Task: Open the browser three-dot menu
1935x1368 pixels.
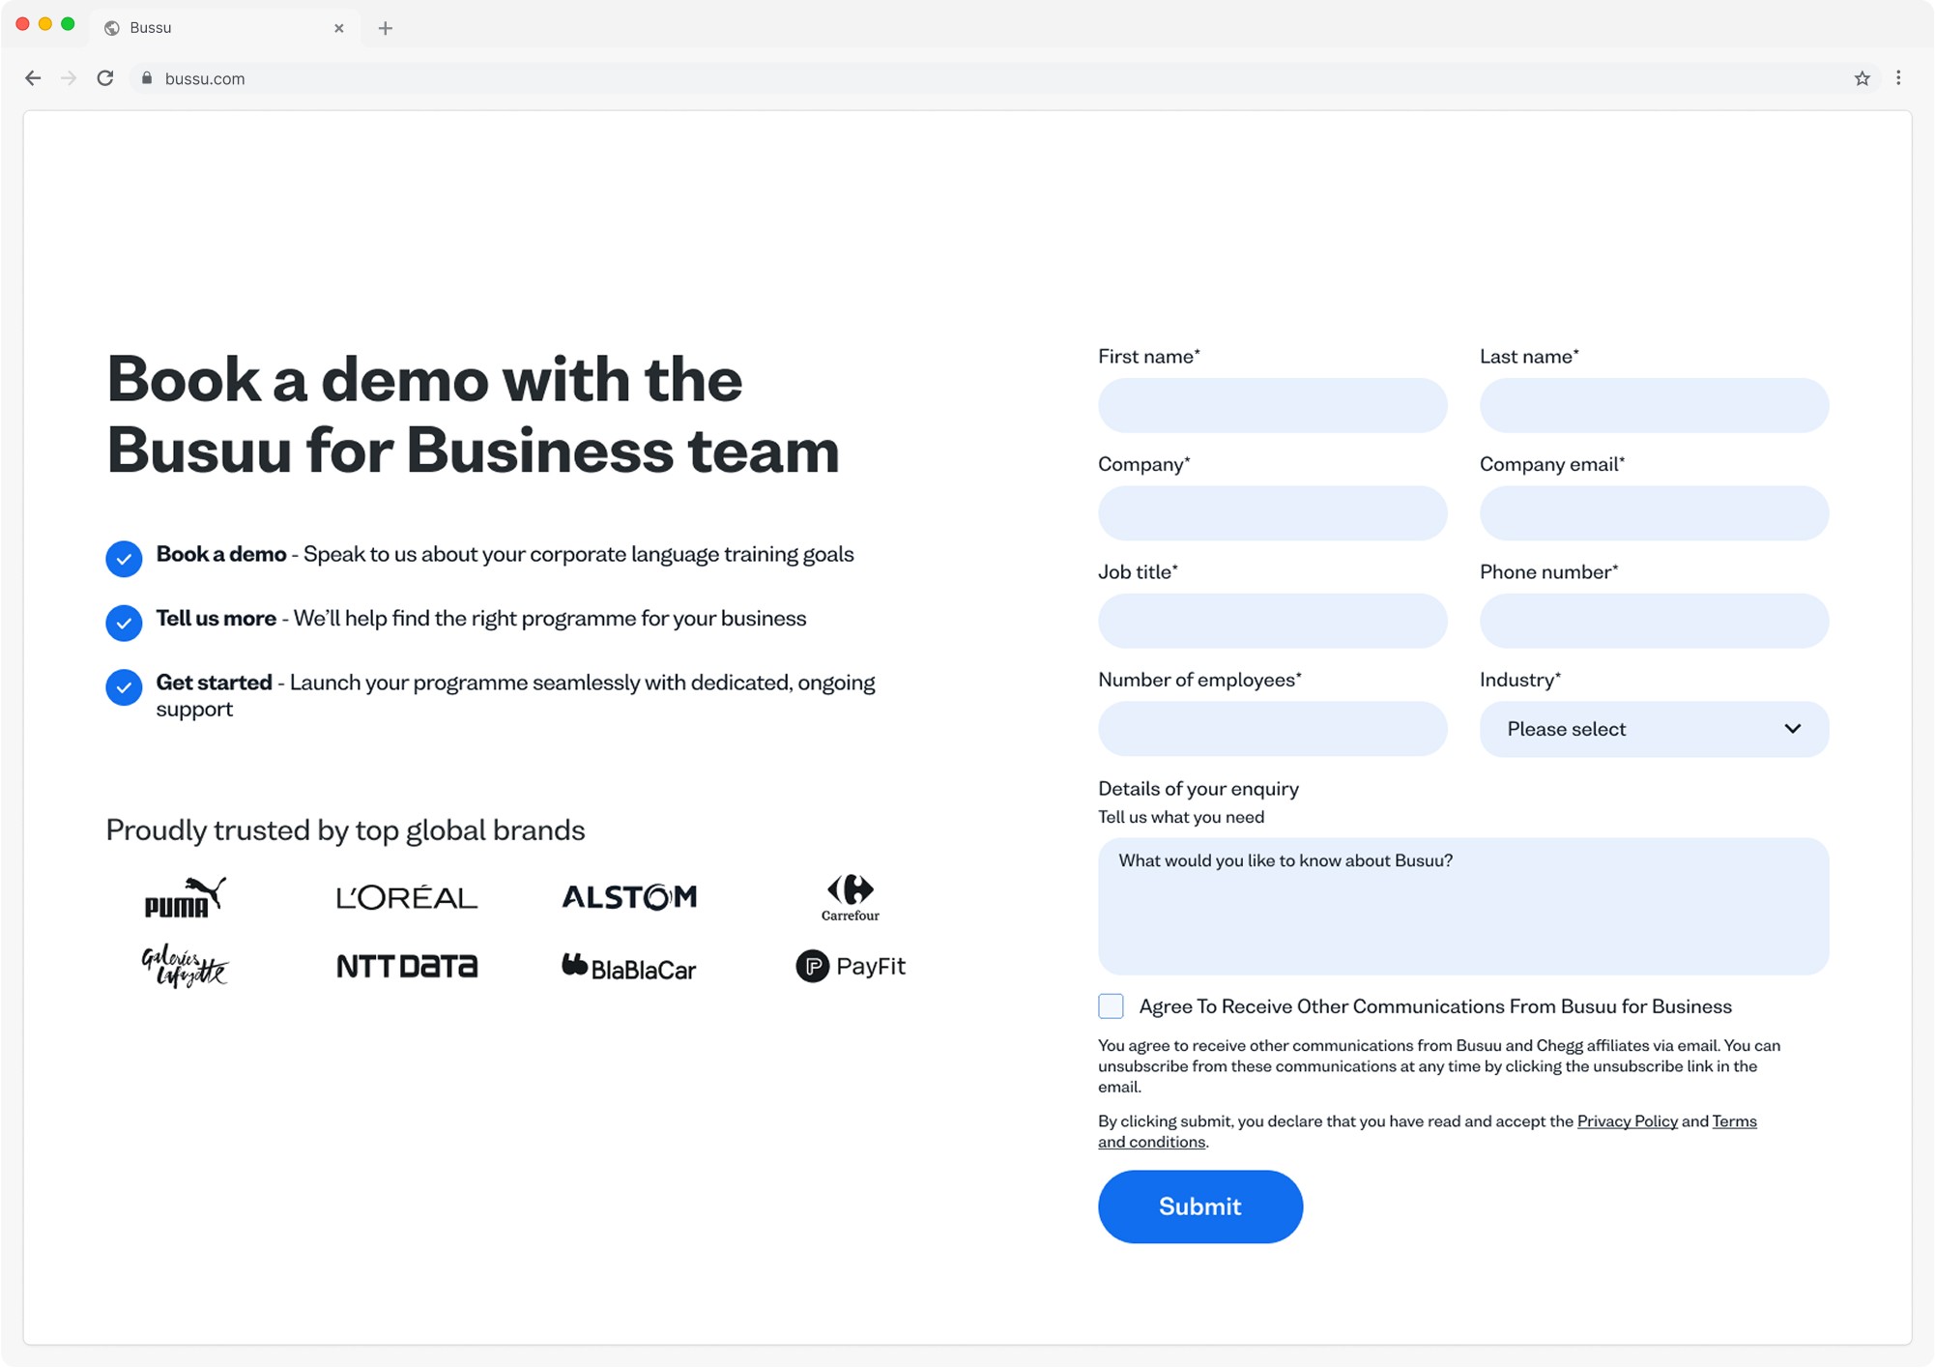Action: click(1898, 78)
